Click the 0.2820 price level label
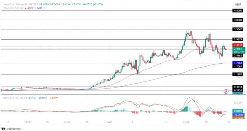Screen dimensions: 247x131 238,90
